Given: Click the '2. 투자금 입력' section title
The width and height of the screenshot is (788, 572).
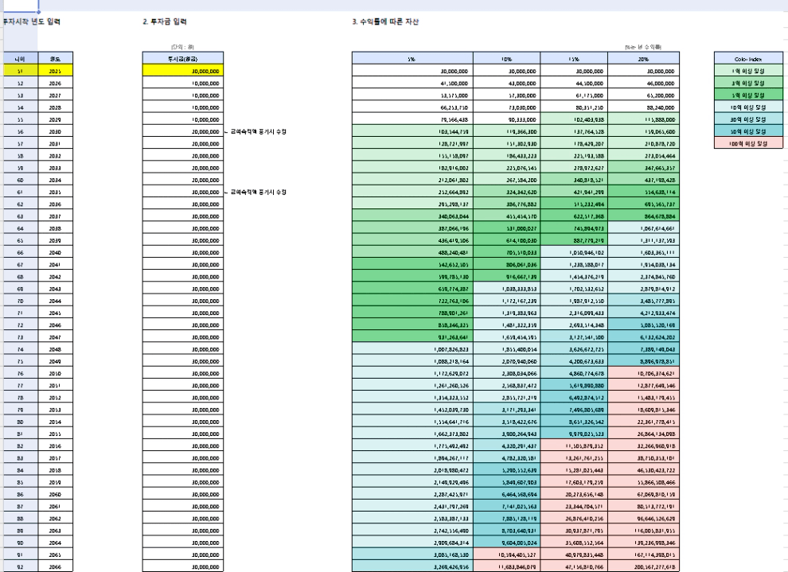Looking at the screenshot, I should pos(165,21).
